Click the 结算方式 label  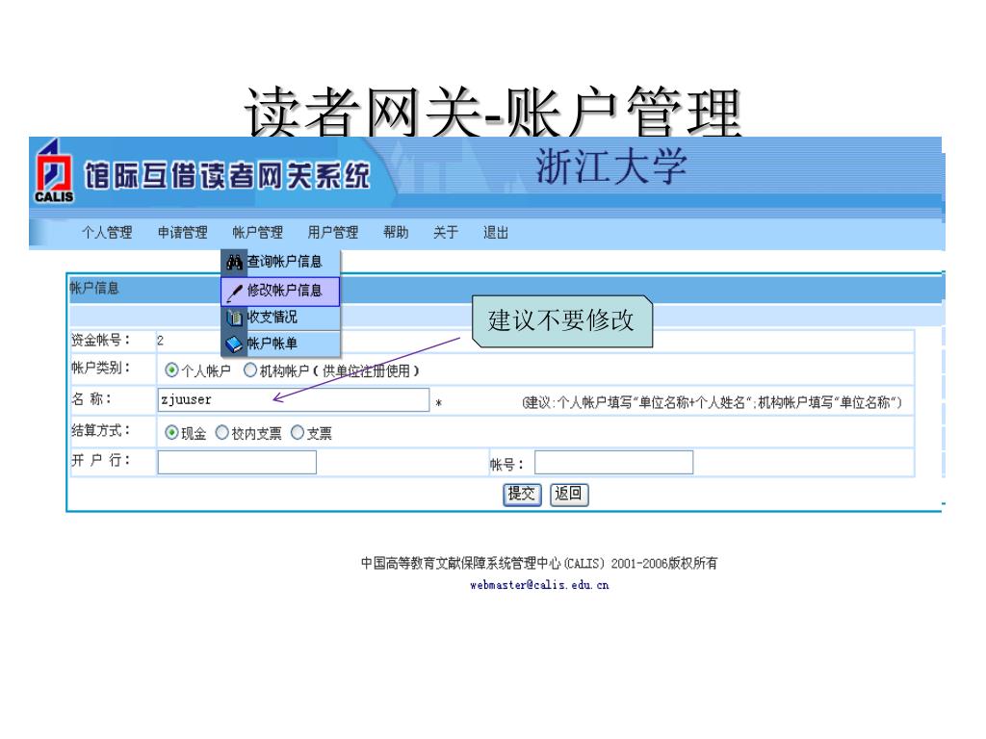100,430
